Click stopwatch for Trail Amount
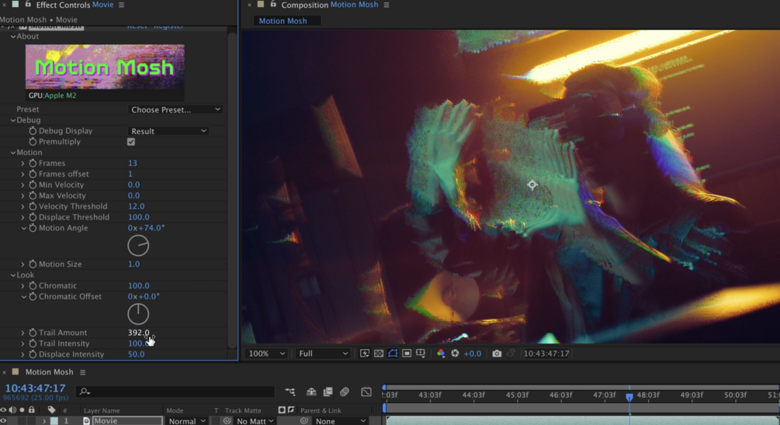Image resolution: width=780 pixels, height=425 pixels. point(33,333)
